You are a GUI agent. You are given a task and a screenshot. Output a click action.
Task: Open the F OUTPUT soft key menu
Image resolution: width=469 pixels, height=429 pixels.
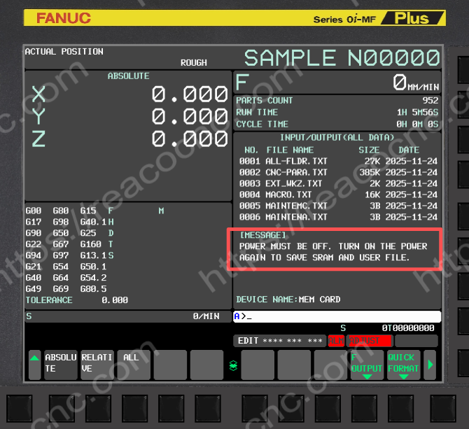[x=367, y=365]
